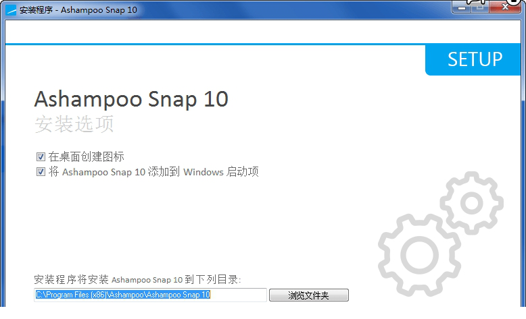
Task: Click the installation directory path field
Action: (150, 295)
